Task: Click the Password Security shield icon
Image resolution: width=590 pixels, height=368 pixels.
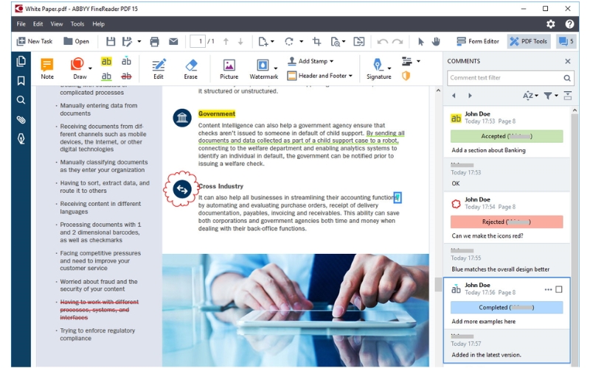Action: (406, 76)
